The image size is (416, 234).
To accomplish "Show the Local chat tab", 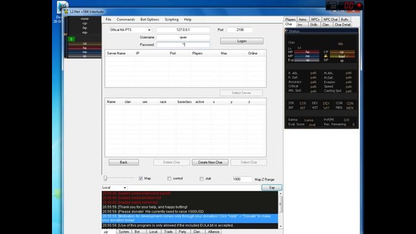I will 153,232.
